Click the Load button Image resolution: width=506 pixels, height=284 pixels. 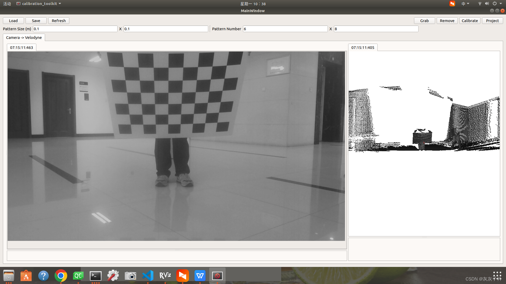tap(13, 21)
